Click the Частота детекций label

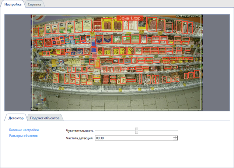click(x=80, y=138)
